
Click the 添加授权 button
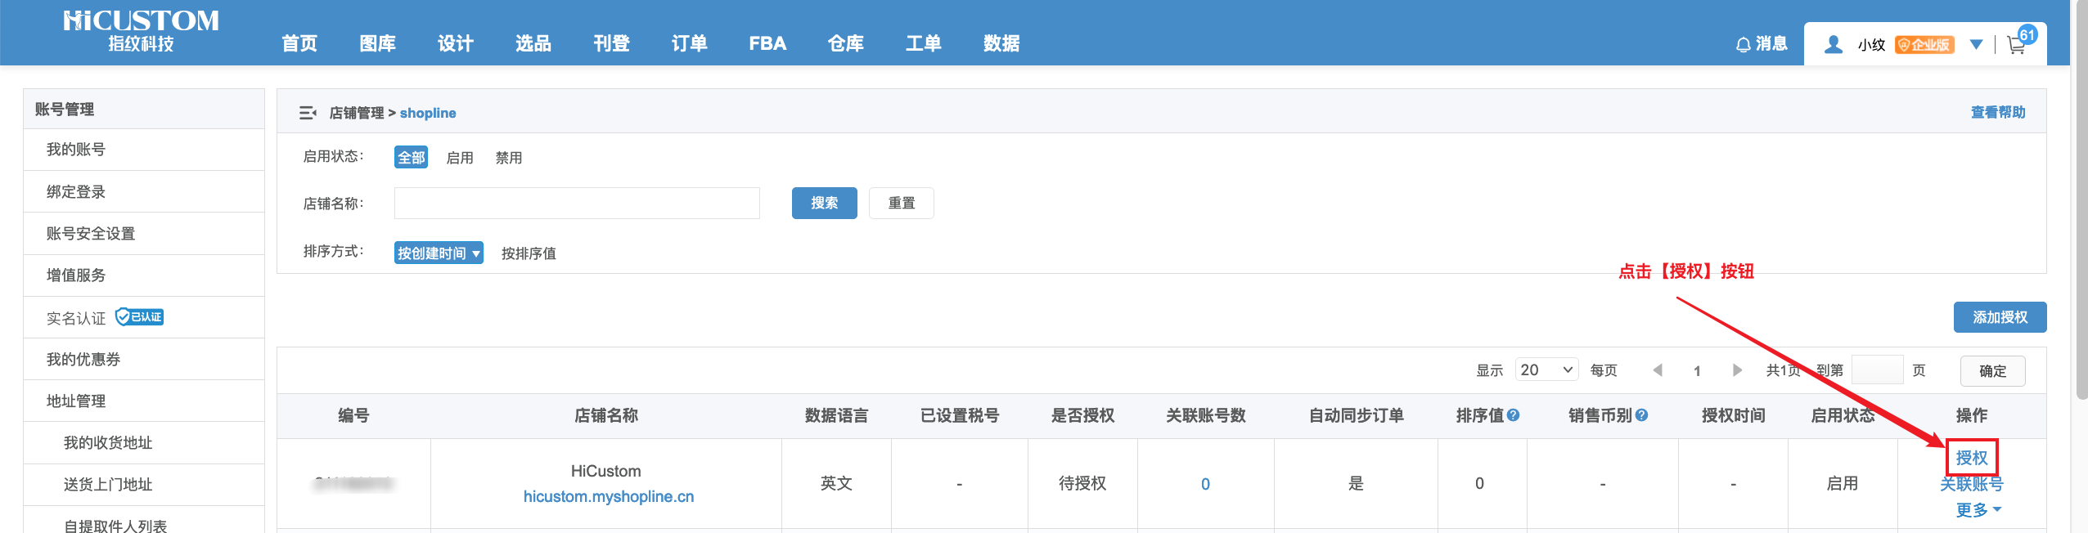point(2000,317)
